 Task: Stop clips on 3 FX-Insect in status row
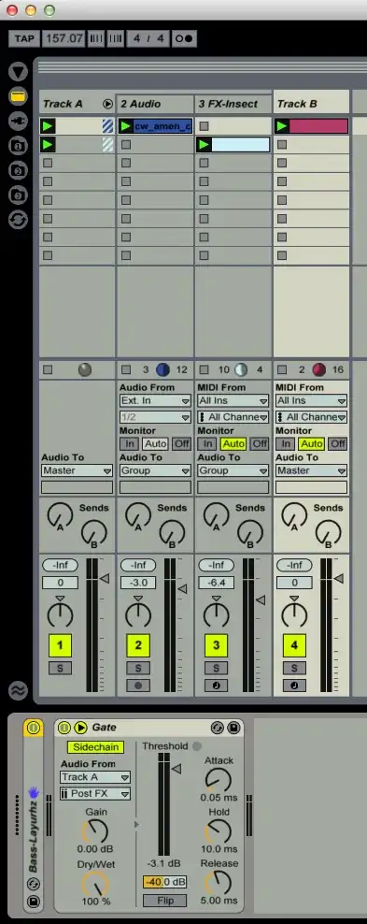tap(205, 370)
